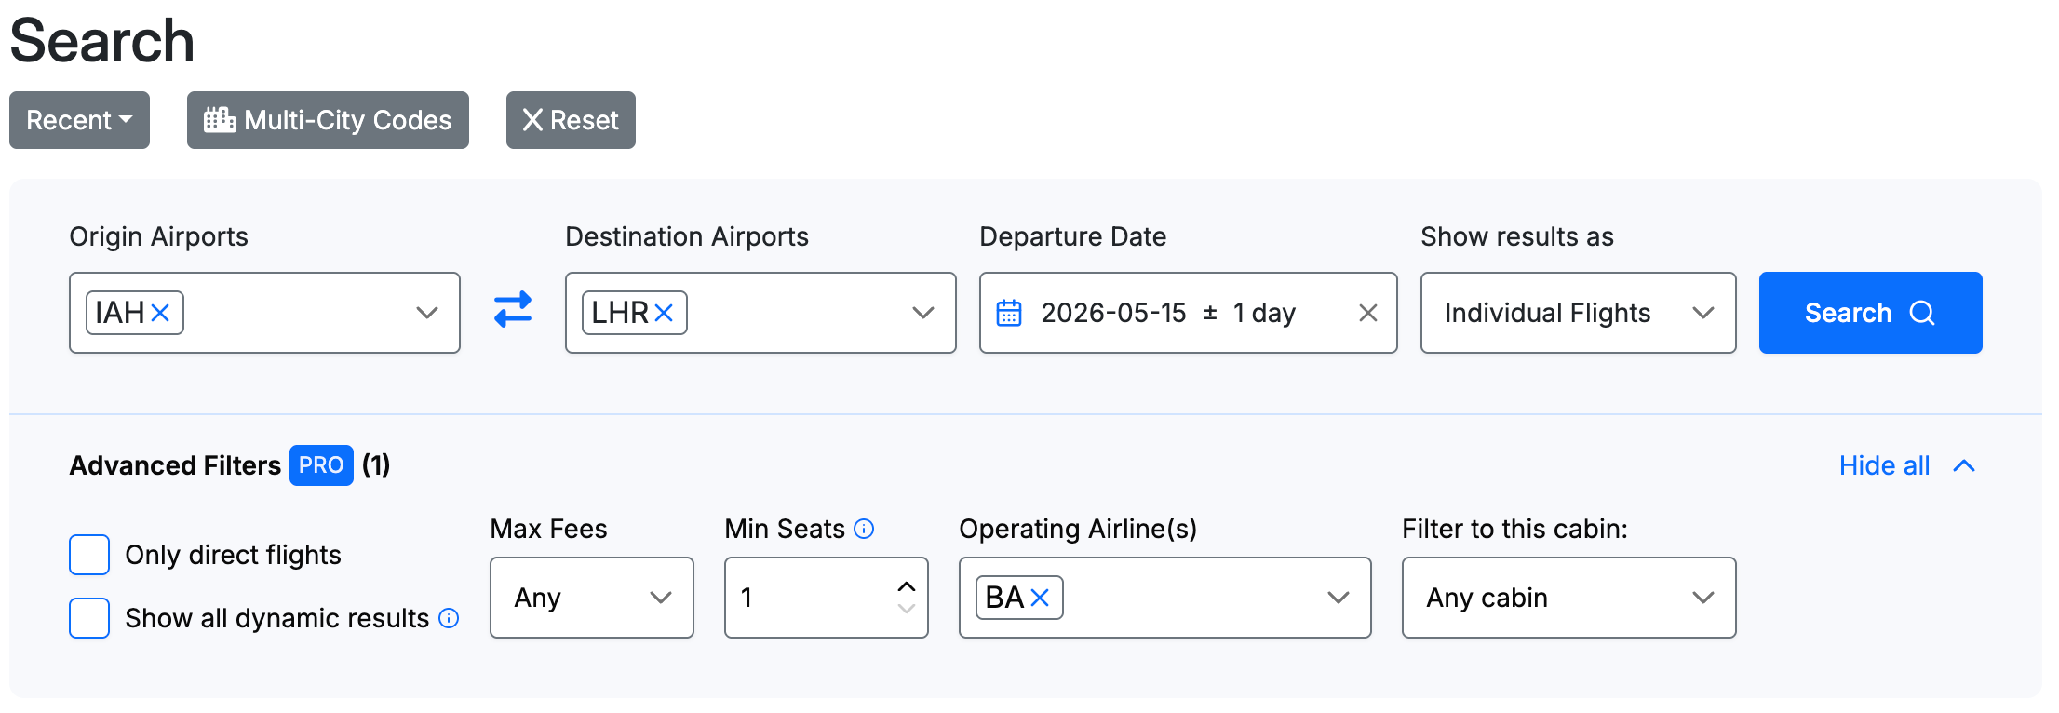Click the Multi-City Codes button
2059x713 pixels.
(x=328, y=120)
